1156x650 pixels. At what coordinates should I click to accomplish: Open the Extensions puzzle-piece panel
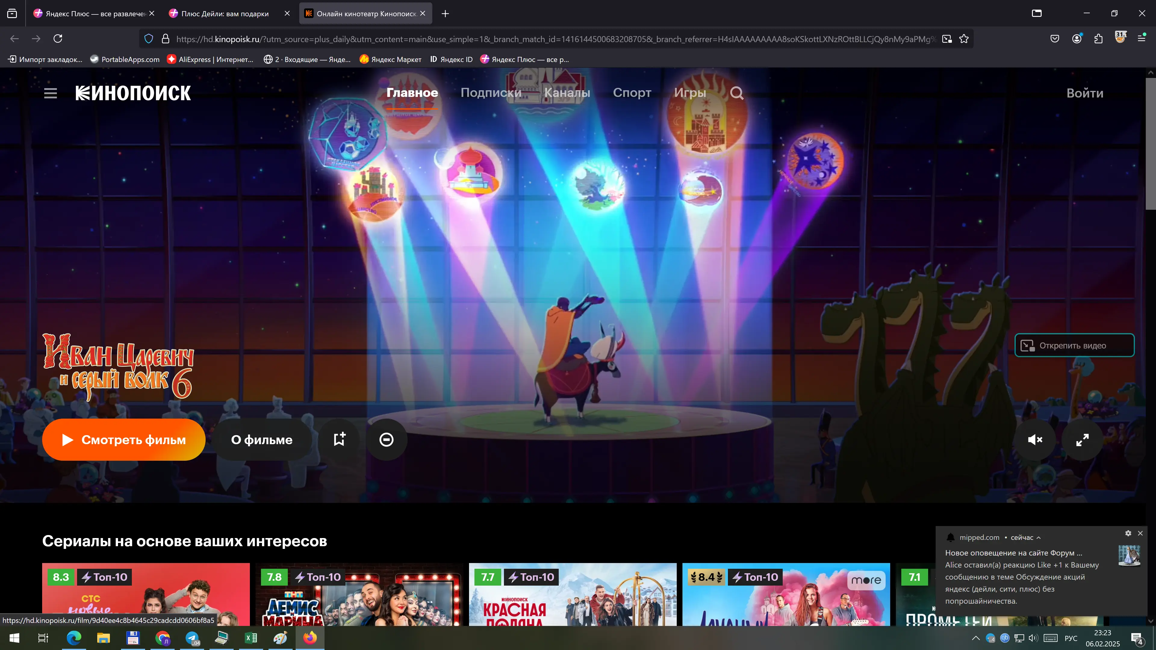1099,39
